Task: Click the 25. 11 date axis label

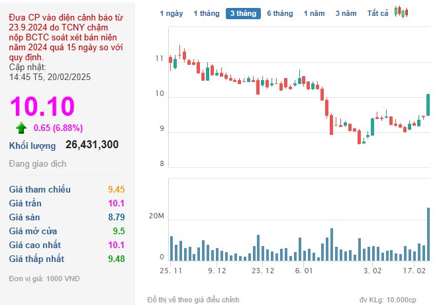Action: pyautogui.click(x=171, y=271)
